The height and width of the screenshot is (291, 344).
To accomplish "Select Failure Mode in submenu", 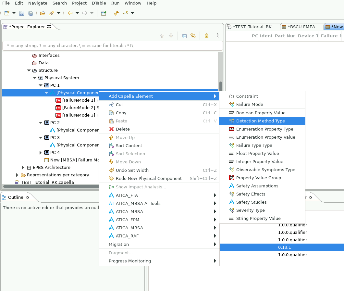I will click(x=262, y=104).
